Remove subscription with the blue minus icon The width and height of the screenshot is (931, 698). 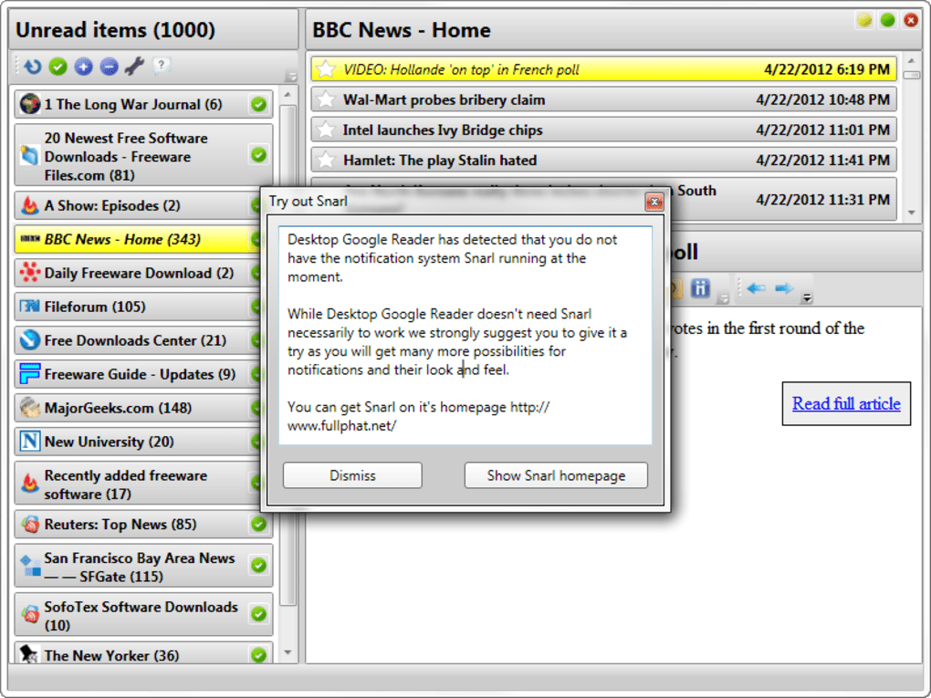[x=109, y=67]
